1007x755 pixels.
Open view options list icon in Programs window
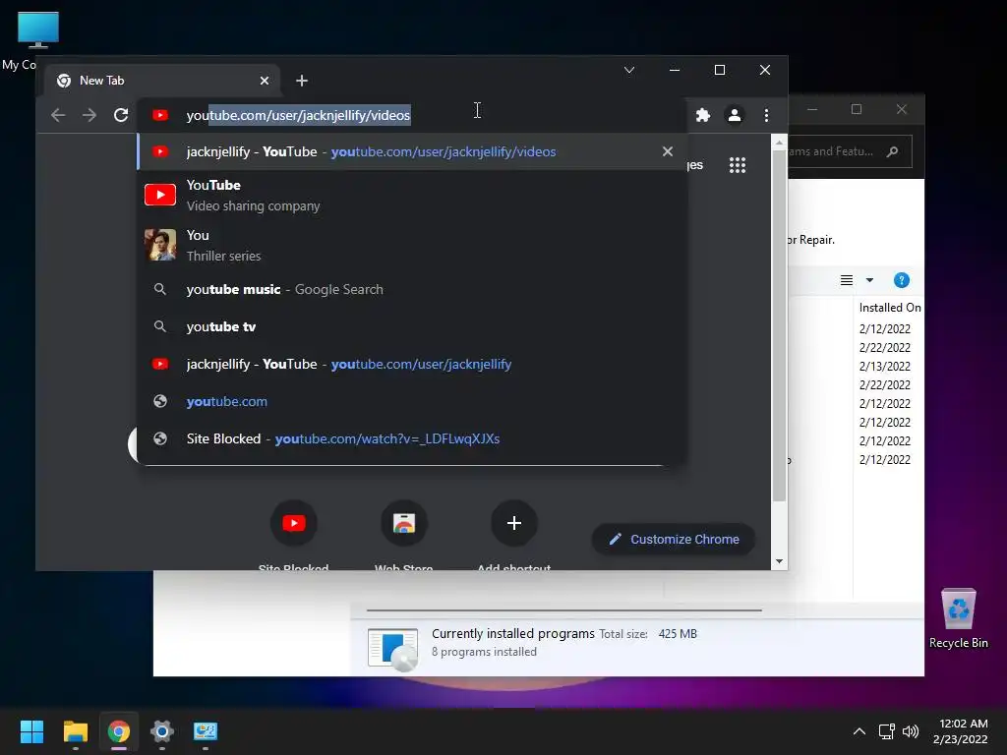(x=847, y=280)
